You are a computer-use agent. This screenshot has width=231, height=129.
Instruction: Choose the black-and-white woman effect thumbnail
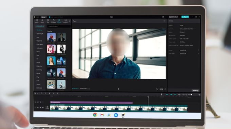(61, 49)
